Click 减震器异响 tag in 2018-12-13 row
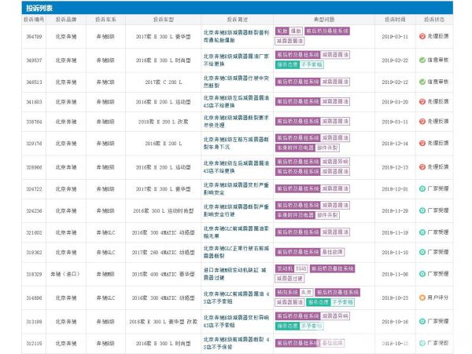Image resolution: width=472 pixels, height=354 pixels. tap(335, 162)
